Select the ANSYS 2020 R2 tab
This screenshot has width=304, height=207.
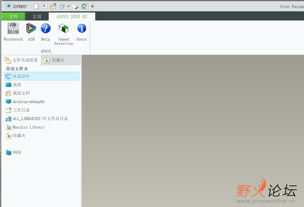(x=72, y=16)
